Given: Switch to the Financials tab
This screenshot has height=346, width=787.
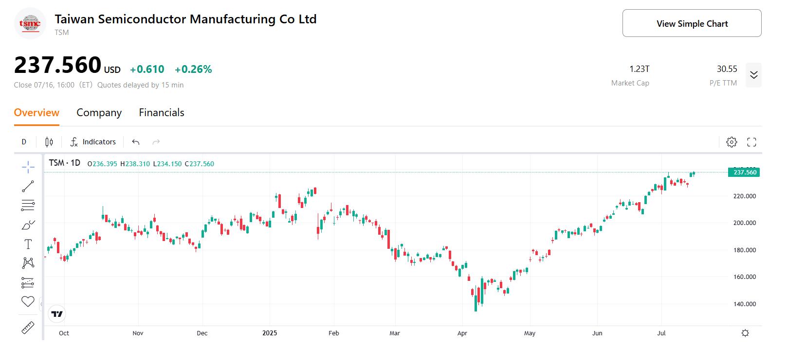Looking at the screenshot, I should pyautogui.click(x=161, y=112).
